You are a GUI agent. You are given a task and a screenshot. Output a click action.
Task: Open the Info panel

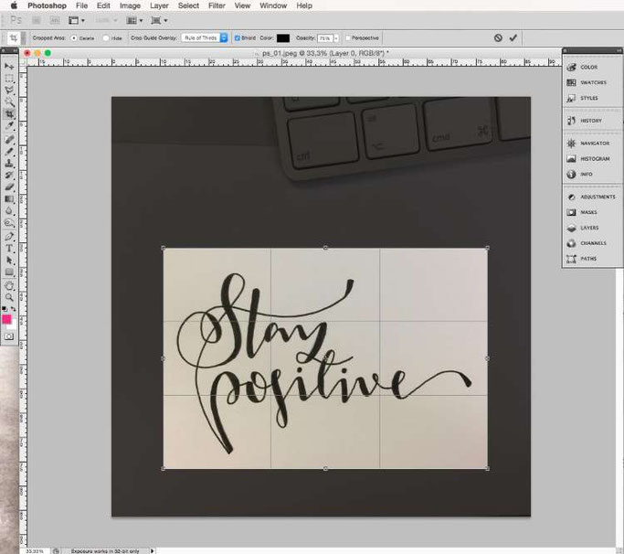coord(579,175)
